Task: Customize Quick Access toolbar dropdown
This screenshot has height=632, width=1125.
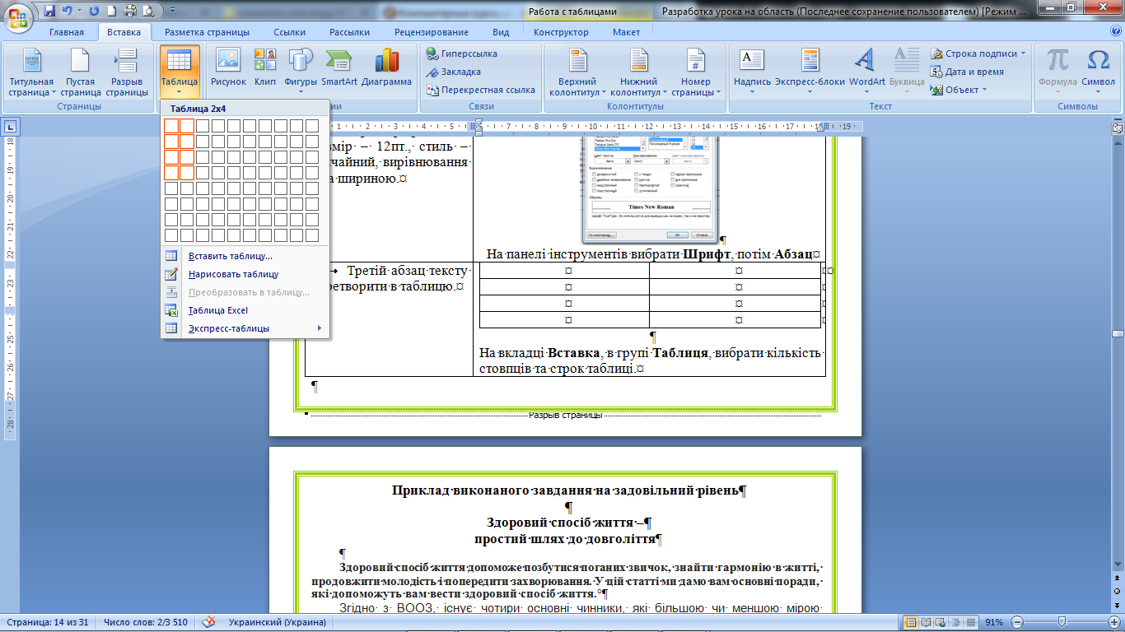Action: 171,11
